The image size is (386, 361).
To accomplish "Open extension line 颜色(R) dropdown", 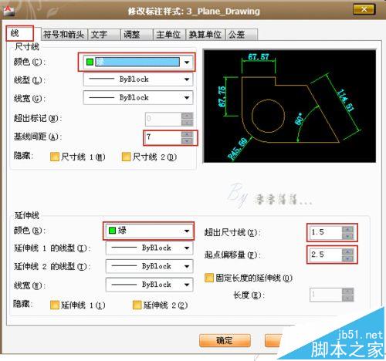I will (x=149, y=231).
